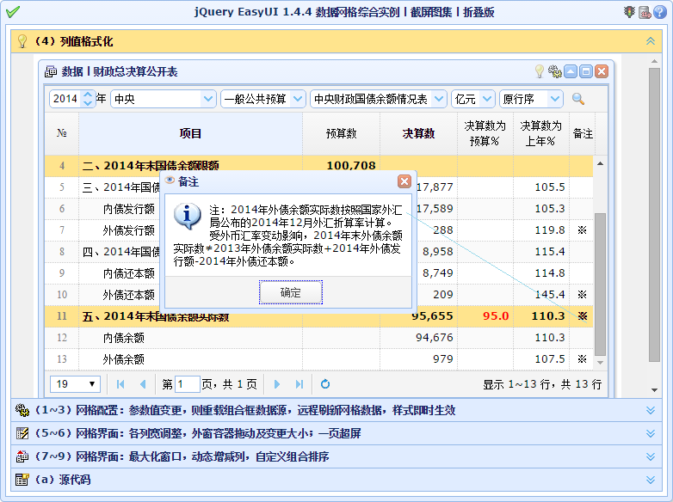
Task: Select the 外债余额 row
Action: [319, 359]
